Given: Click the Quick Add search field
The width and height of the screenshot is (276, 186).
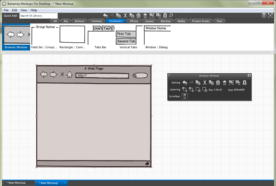Looking at the screenshot, I should 39,16.
